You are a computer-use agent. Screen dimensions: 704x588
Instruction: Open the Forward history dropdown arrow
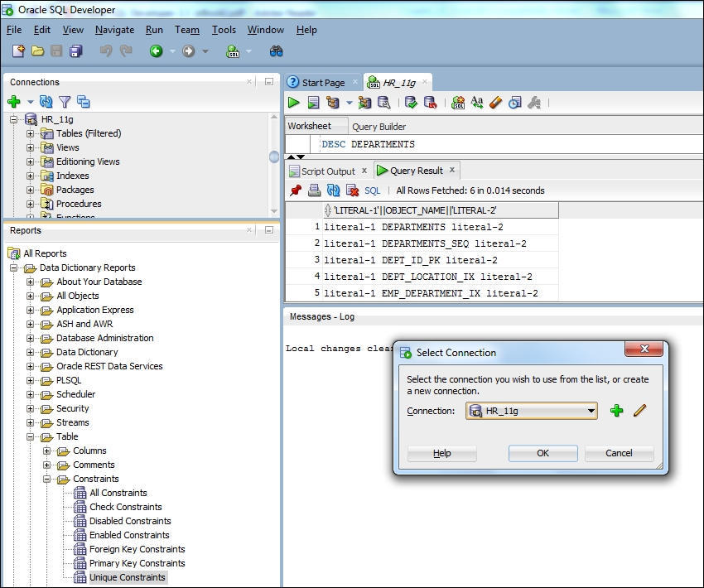[x=205, y=51]
